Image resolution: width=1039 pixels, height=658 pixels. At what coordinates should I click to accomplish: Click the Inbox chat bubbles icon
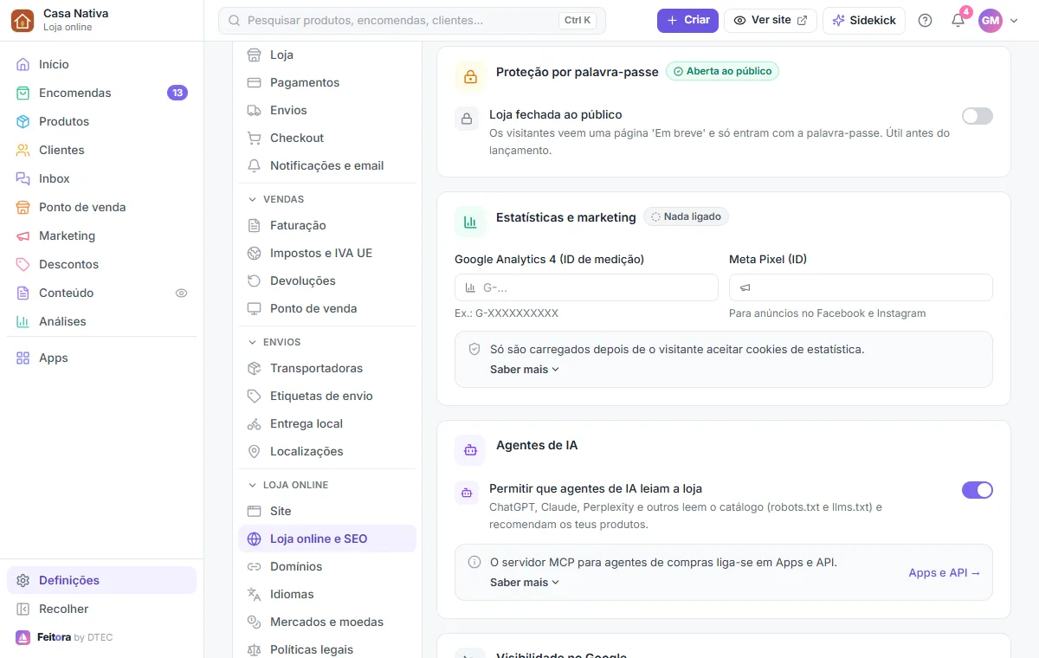(x=23, y=178)
